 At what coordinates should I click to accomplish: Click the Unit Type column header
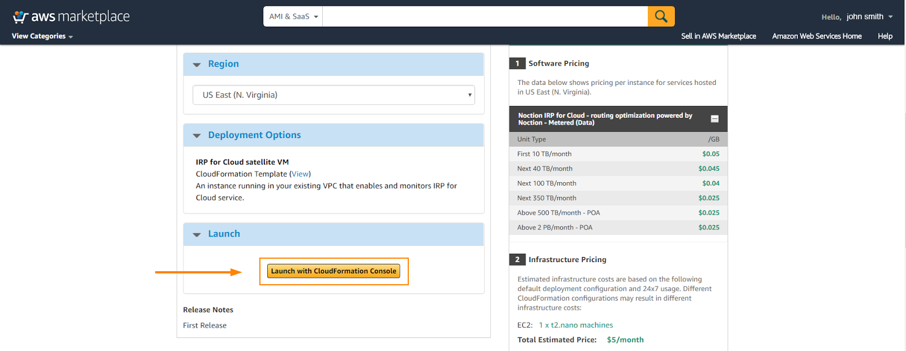(x=531, y=139)
